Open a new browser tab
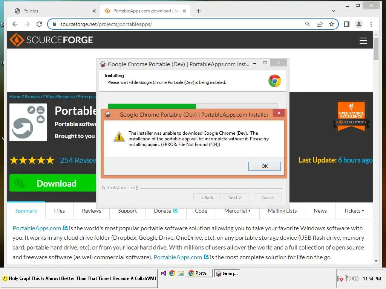Viewport: 386px width, 289px height. click(199, 11)
